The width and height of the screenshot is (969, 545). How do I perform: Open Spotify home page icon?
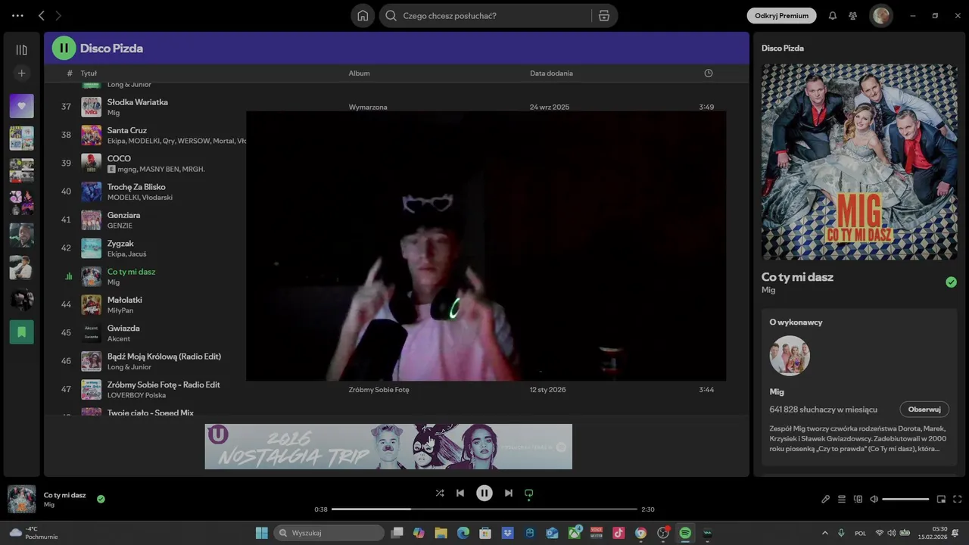363,15
